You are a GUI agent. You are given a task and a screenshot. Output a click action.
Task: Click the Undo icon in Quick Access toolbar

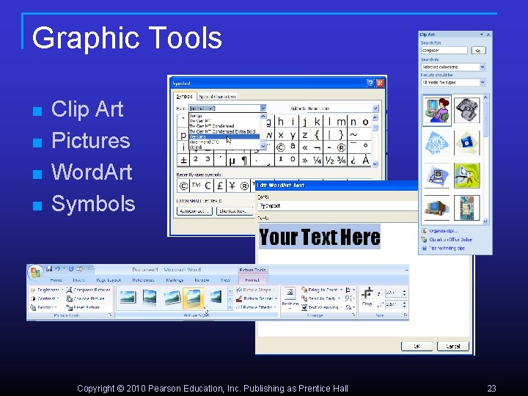[58, 268]
